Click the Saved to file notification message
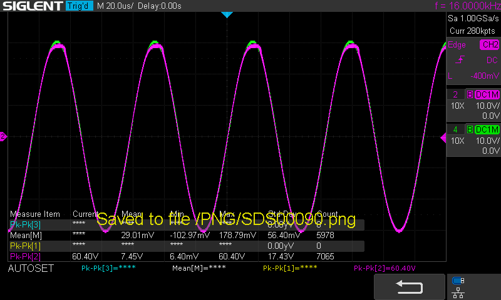Image resolution: width=501 pixels, height=300 pixels. tap(226, 219)
